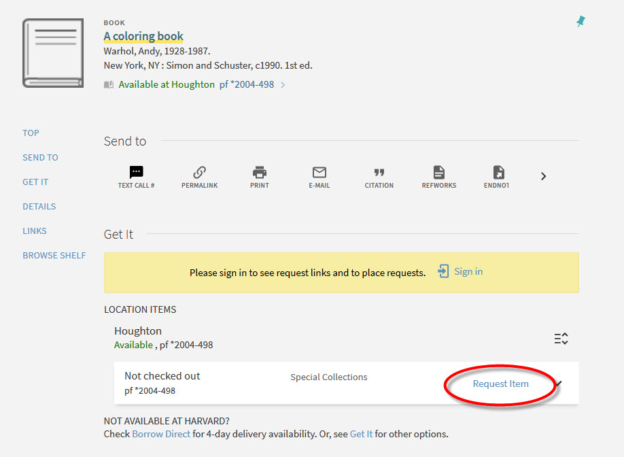Show more Send to options arrow
The height and width of the screenshot is (457, 624).
point(543,176)
